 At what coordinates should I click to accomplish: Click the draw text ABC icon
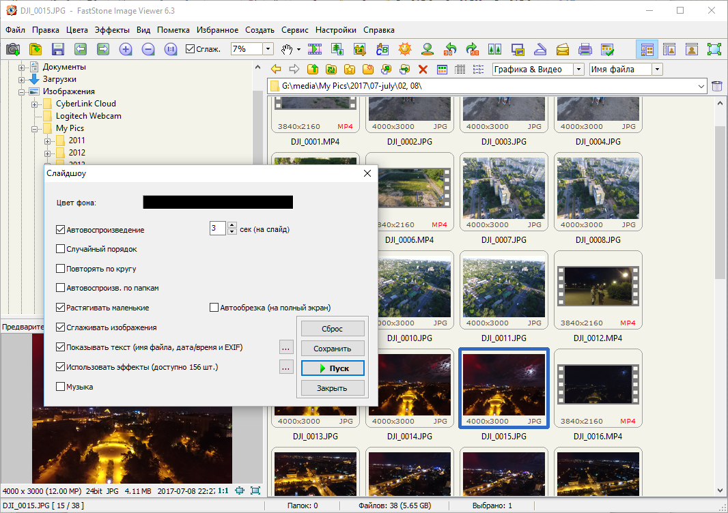pos(382,48)
